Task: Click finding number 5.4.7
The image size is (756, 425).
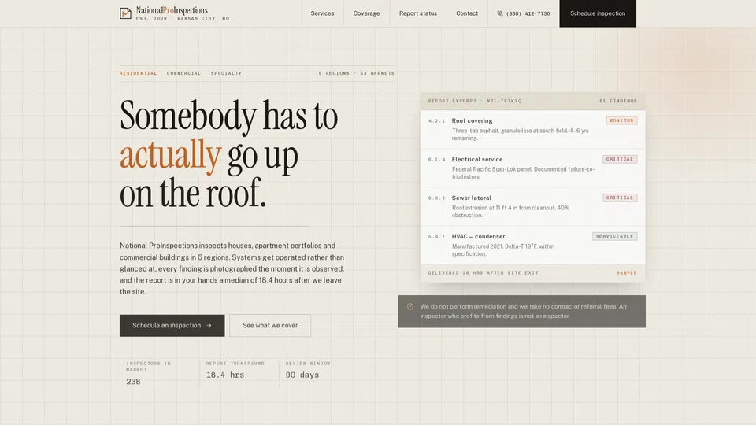Action: click(x=437, y=237)
